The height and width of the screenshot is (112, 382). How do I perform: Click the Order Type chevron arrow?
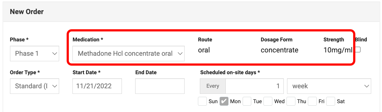54,86
